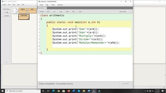Open the editor's Edit menu
The image size is (166, 93).
[x=47, y=5]
